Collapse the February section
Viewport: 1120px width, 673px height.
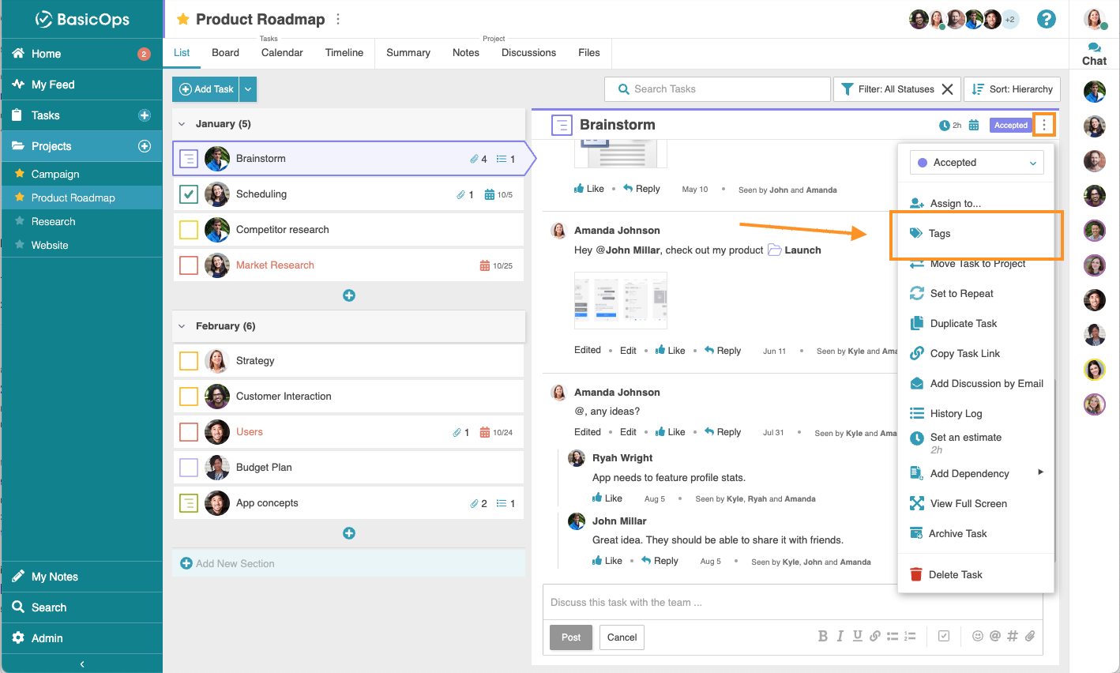[x=182, y=326]
